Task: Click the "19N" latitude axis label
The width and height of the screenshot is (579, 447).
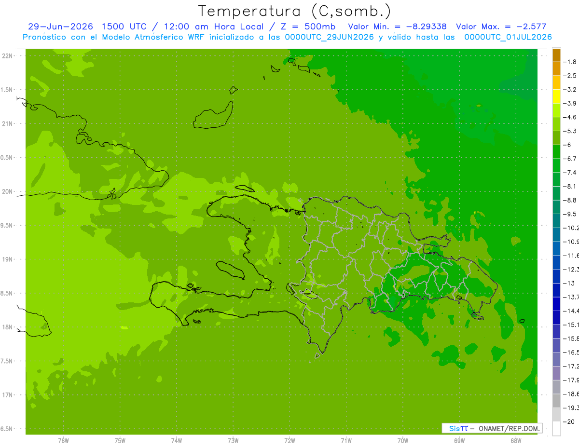Action: (8, 259)
